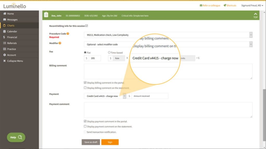Image resolution: width=266 pixels, height=149 pixels.
Task: Open the Home section in the sidebar
Action: [x=10, y=14]
